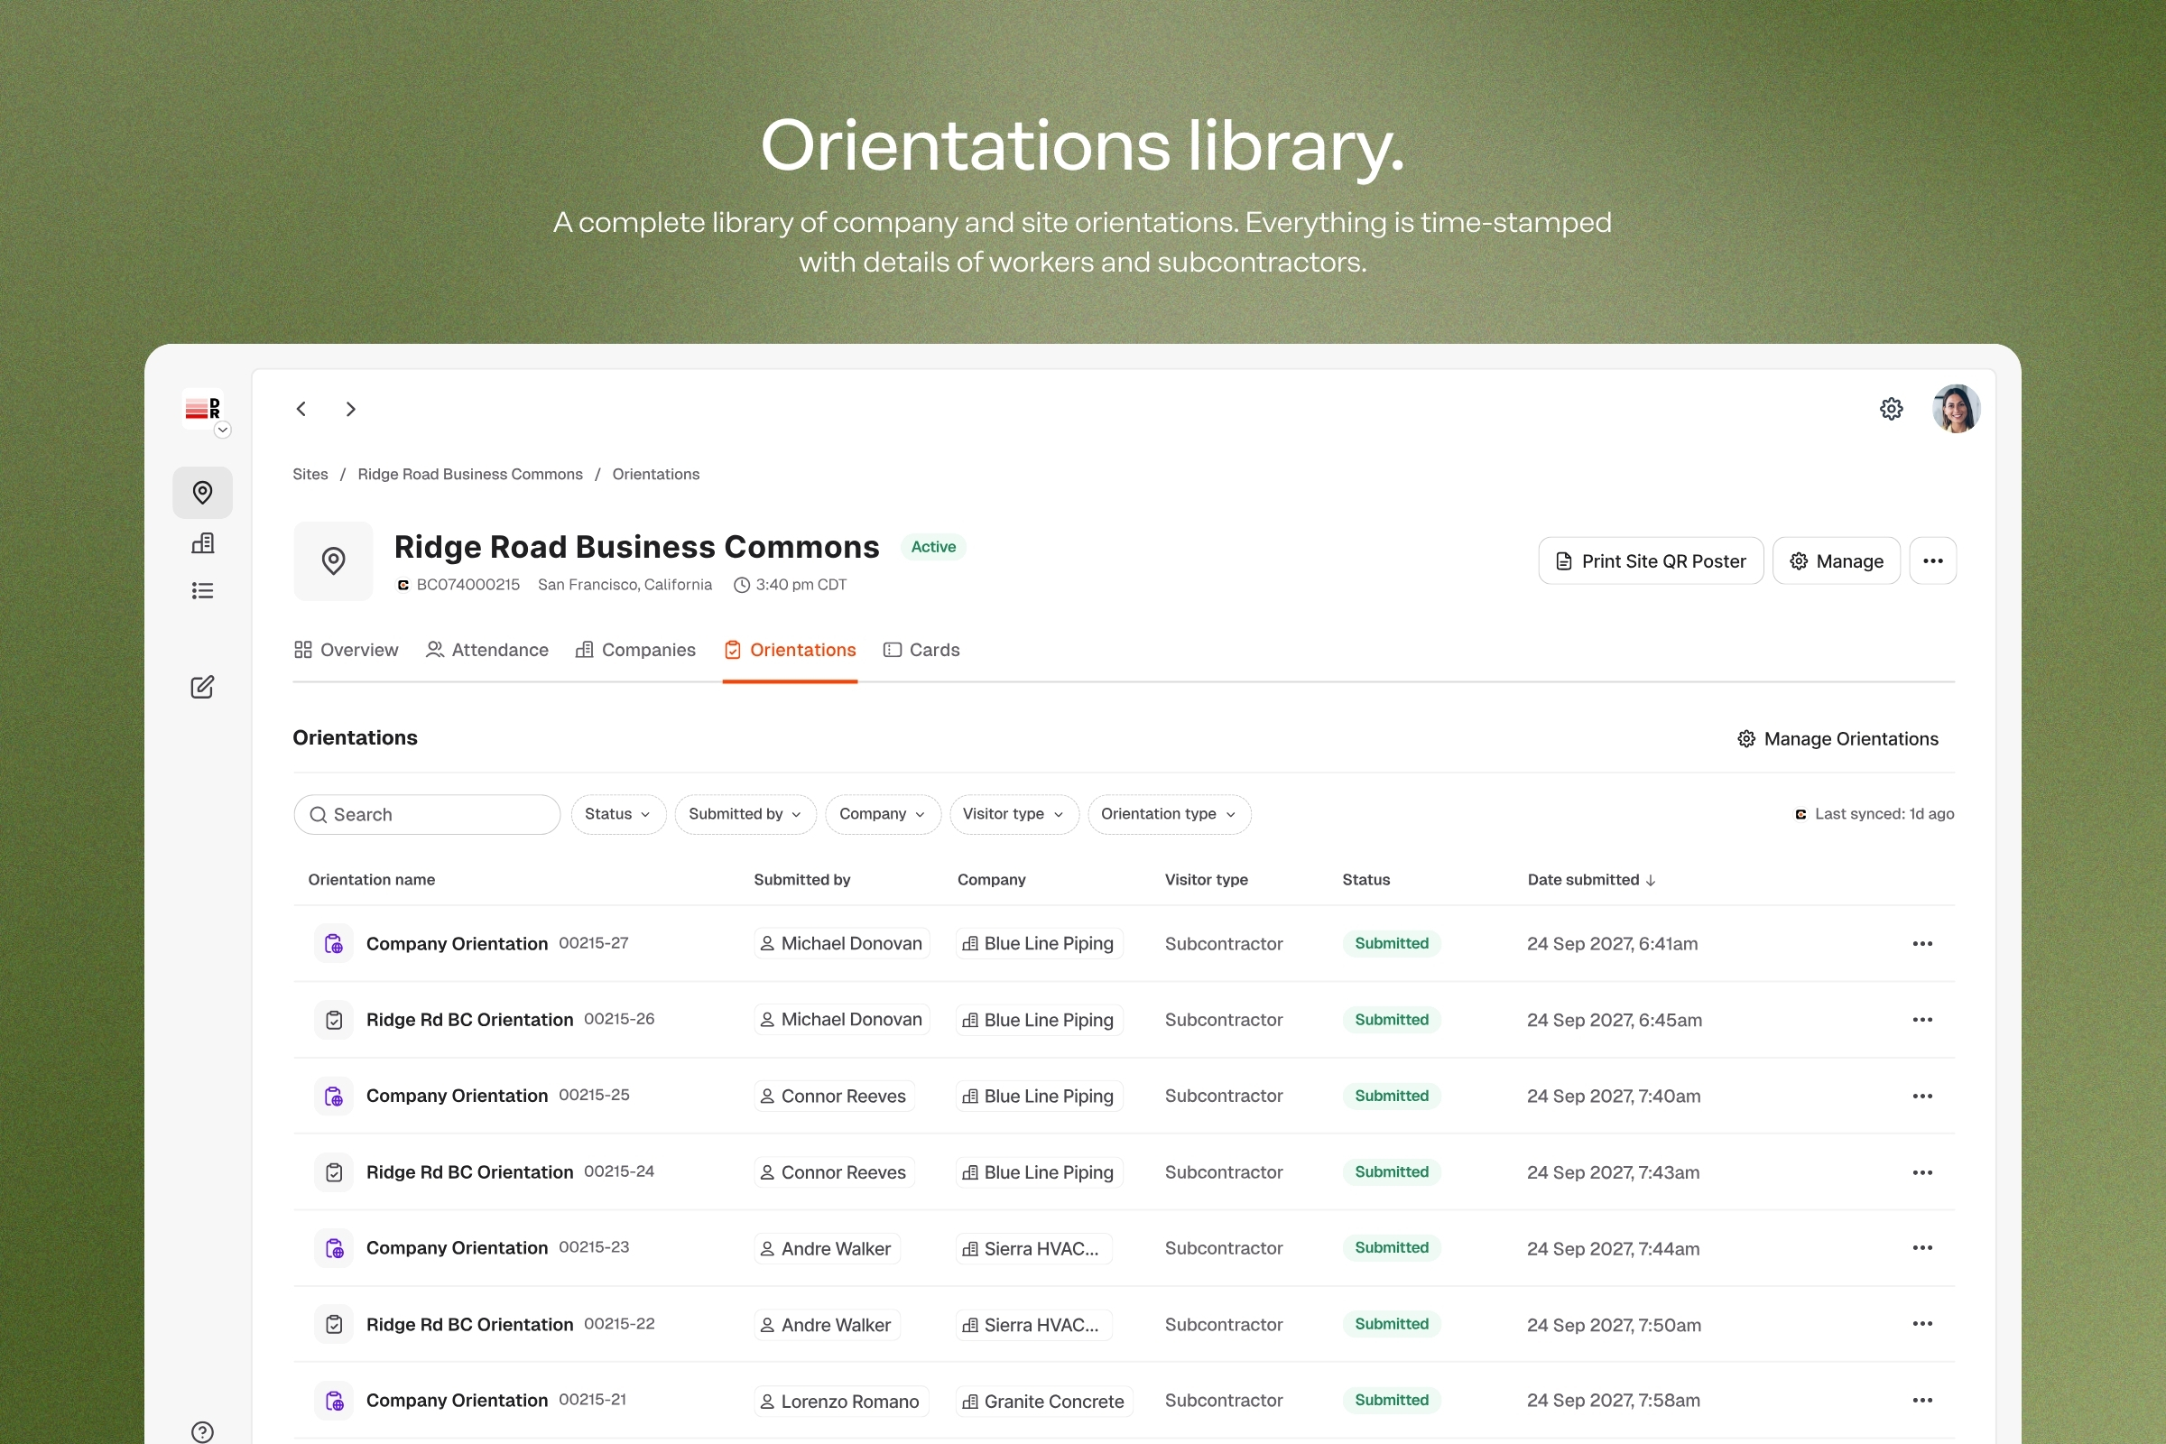Open the user profile avatar

[x=1955, y=409]
